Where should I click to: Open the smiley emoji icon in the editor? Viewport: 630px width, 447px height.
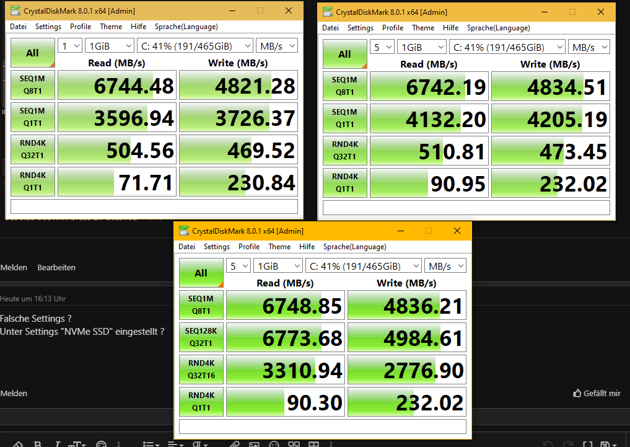point(274,444)
